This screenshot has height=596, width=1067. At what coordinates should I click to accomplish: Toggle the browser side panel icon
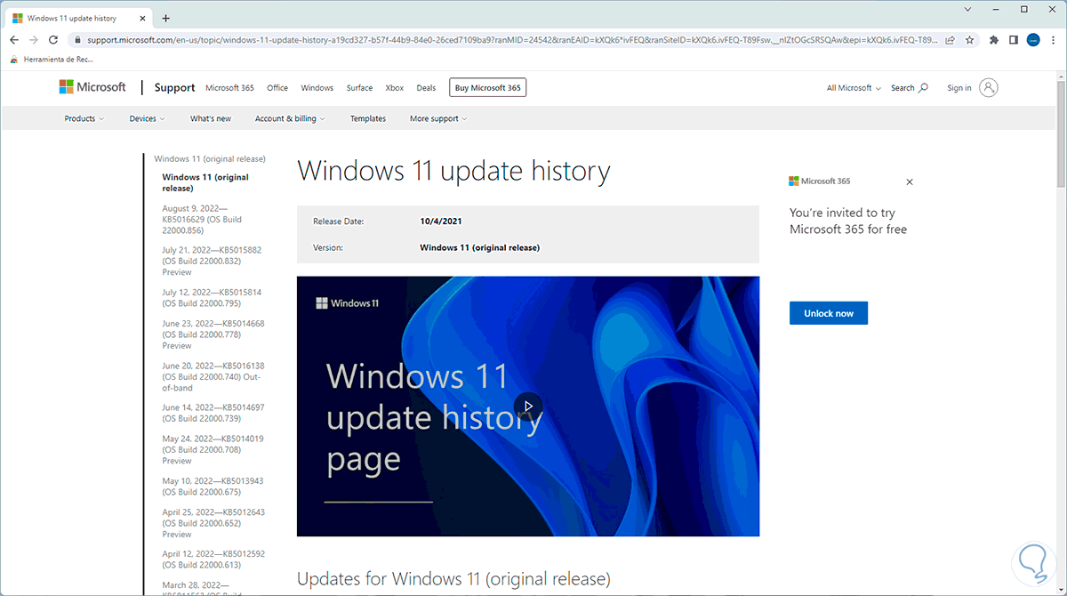point(1015,40)
